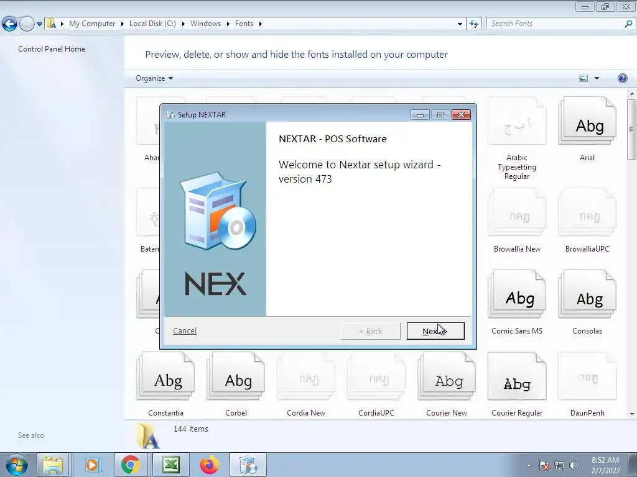Select the Nextar setup taskbar item
The image size is (637, 477).
coord(248,465)
